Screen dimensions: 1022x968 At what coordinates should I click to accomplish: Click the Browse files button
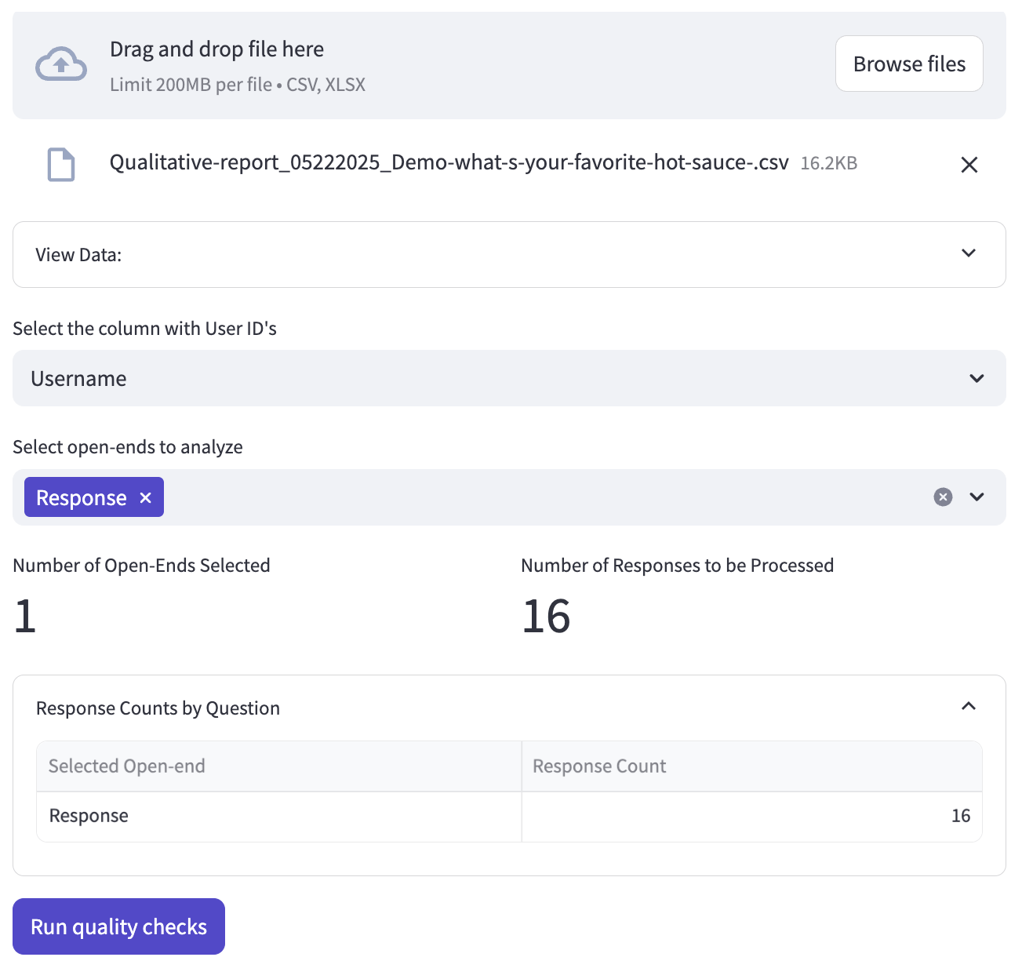[x=909, y=64]
